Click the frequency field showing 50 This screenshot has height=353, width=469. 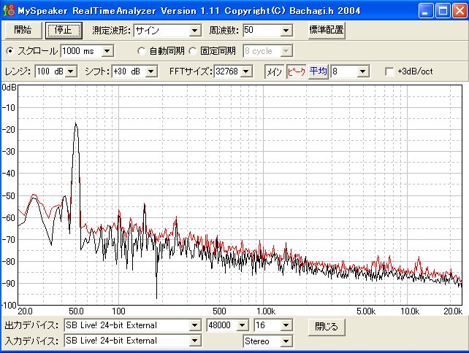(262, 31)
